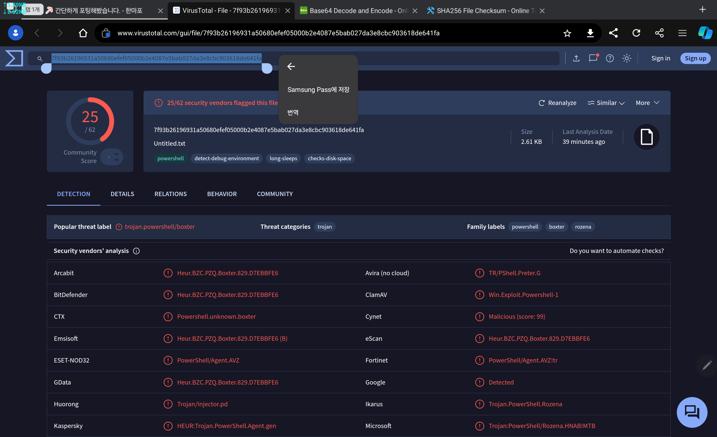Click Microsoft detection Trojan:PowerShell/Rozena.HNAB!MTB
The height and width of the screenshot is (437, 717).
click(542, 426)
